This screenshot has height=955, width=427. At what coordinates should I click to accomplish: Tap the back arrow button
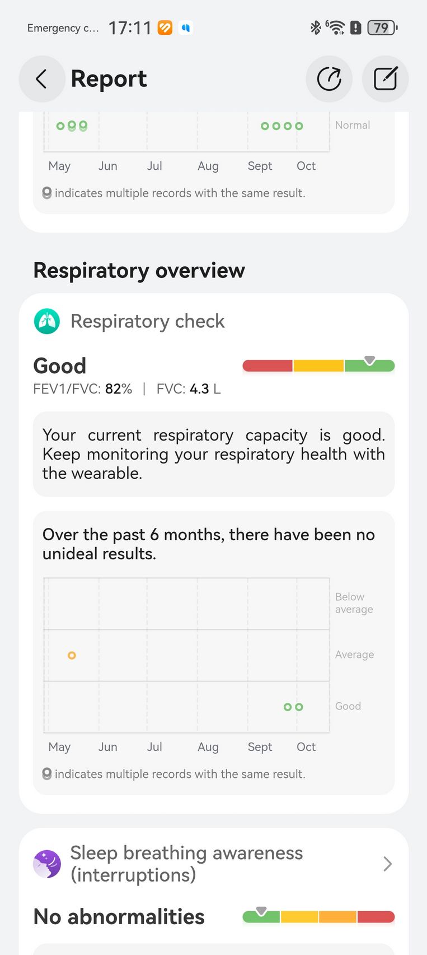click(x=42, y=79)
